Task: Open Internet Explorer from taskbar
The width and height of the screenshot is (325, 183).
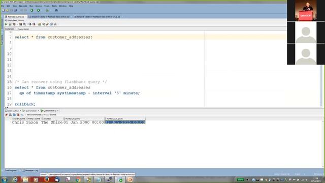Action: click(x=15, y=179)
